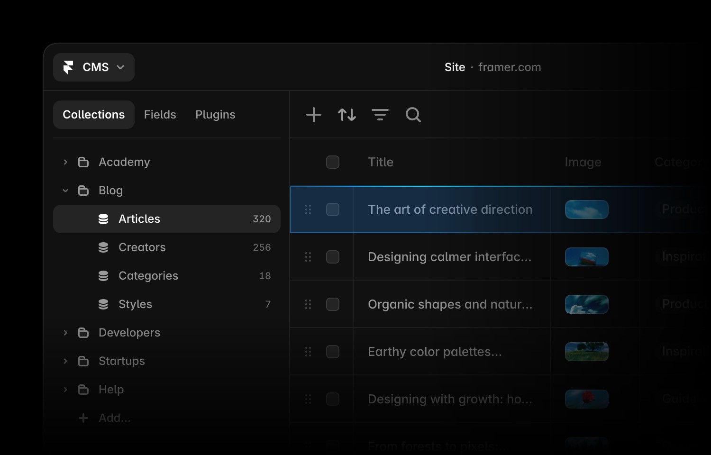Click the Creators collection database icon
This screenshot has height=455, width=711.
pyautogui.click(x=103, y=247)
